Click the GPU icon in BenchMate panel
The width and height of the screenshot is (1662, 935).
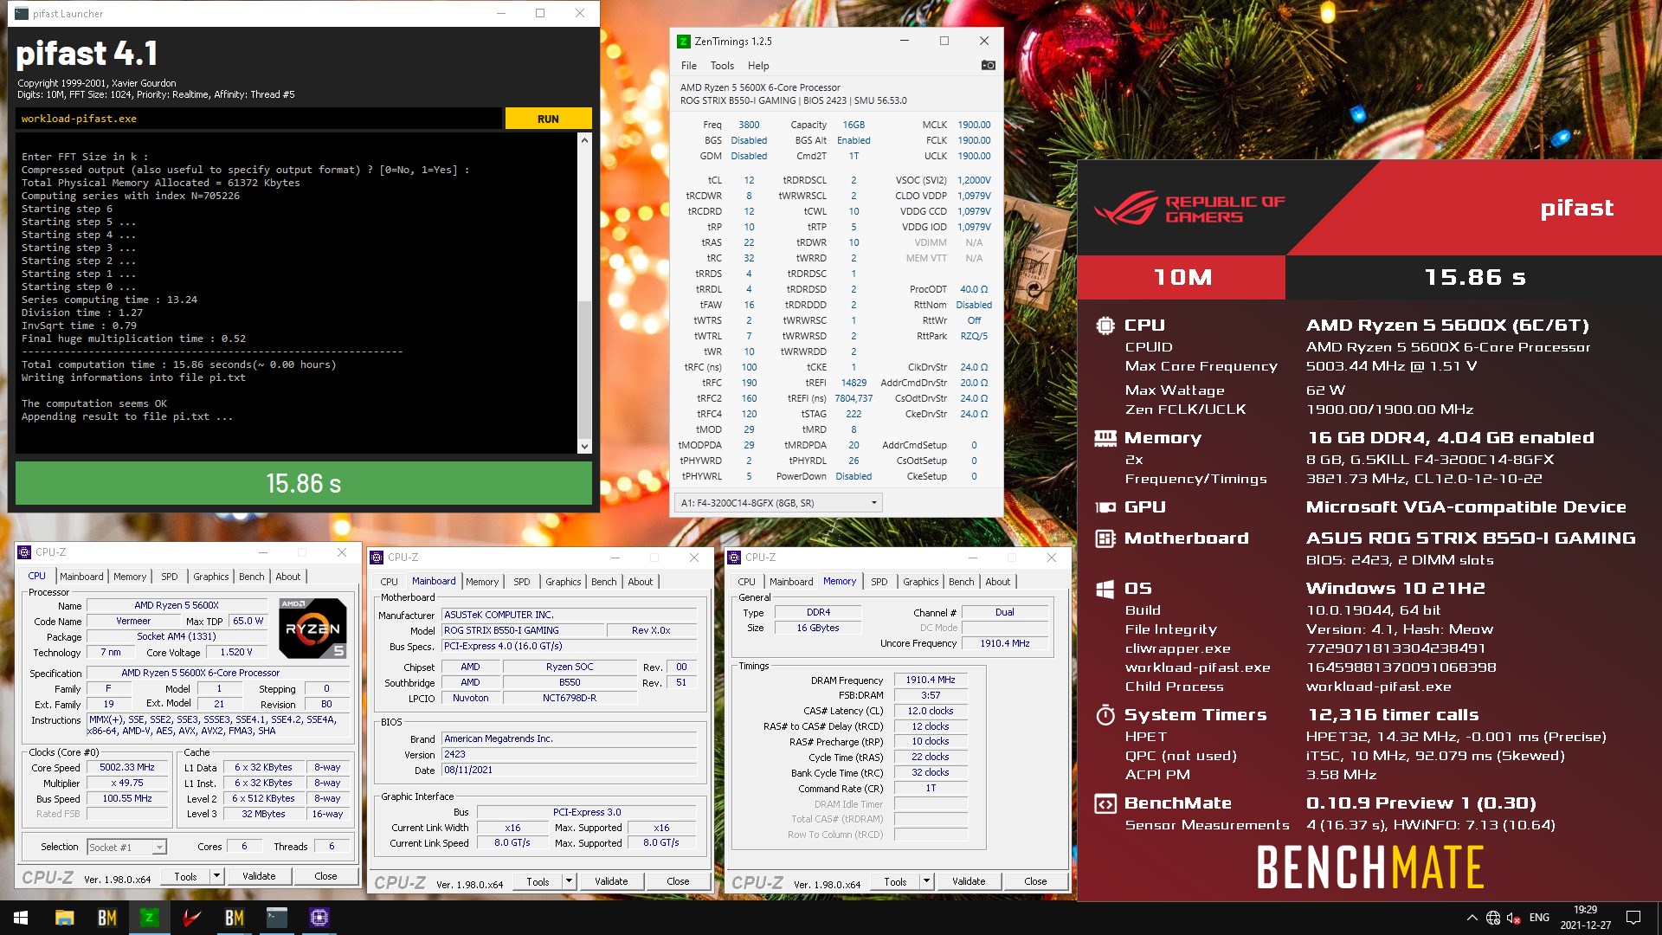1105,507
